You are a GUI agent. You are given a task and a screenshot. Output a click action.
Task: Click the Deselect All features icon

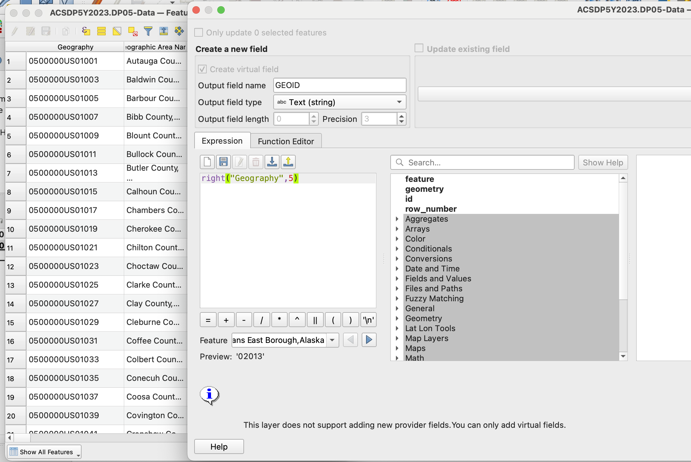[133, 31]
